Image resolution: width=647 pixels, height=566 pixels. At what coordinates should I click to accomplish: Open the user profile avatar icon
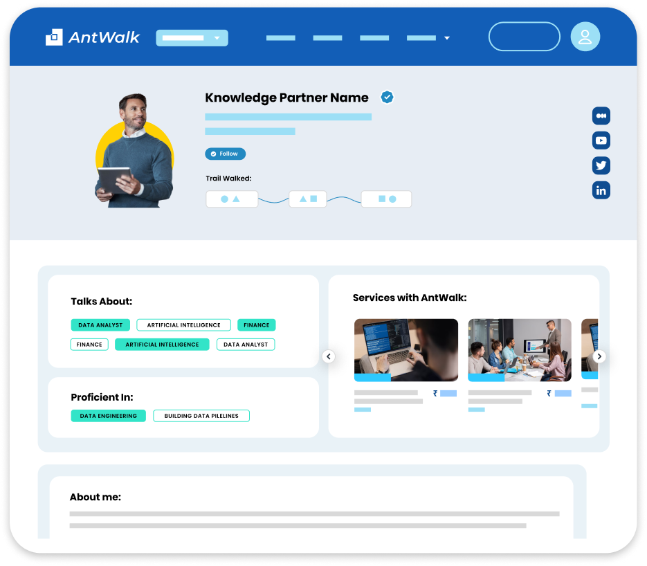click(x=585, y=37)
